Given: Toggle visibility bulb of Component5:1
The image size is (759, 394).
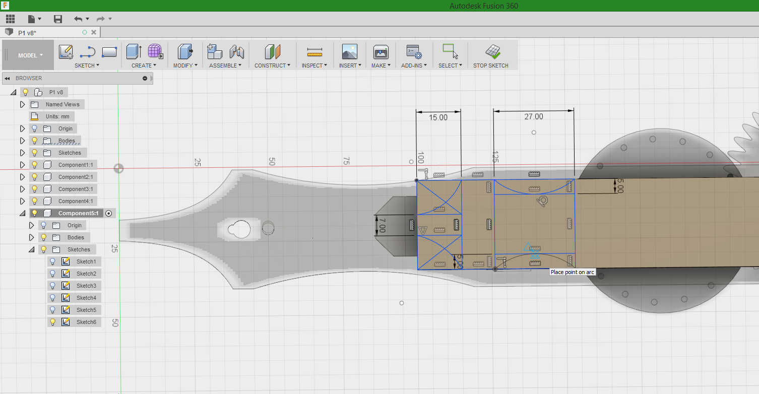Looking at the screenshot, I should 35,213.
